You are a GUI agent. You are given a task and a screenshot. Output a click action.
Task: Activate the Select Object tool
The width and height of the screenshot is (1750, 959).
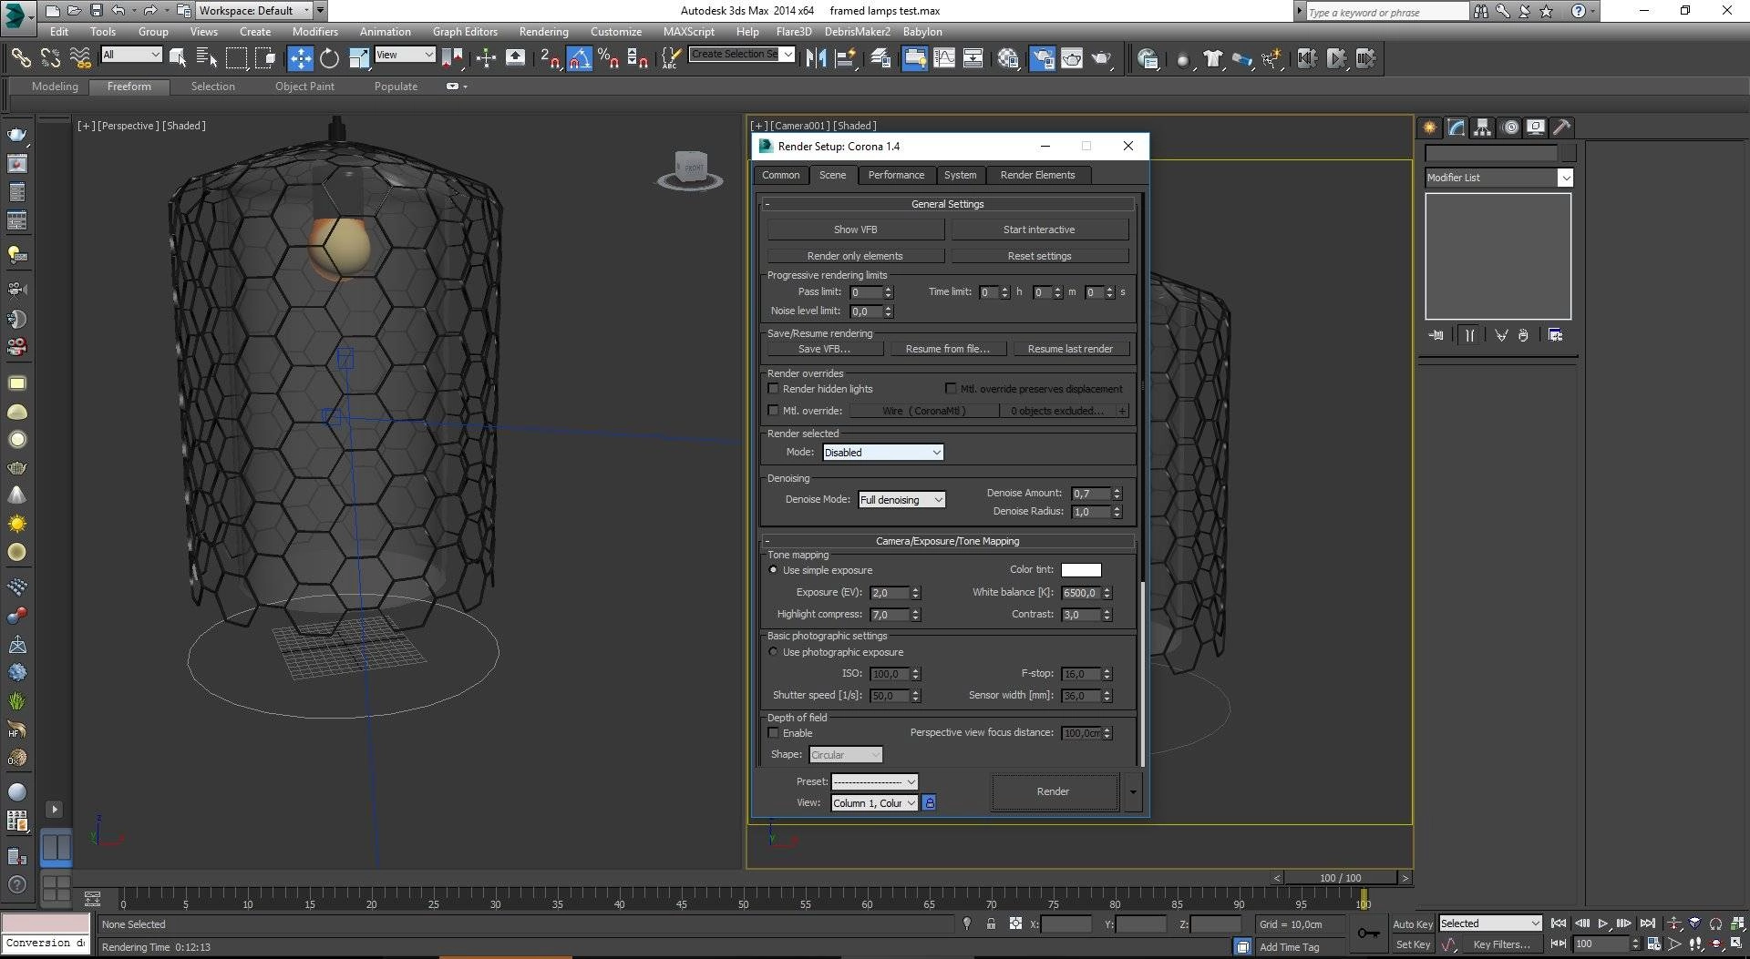click(178, 58)
